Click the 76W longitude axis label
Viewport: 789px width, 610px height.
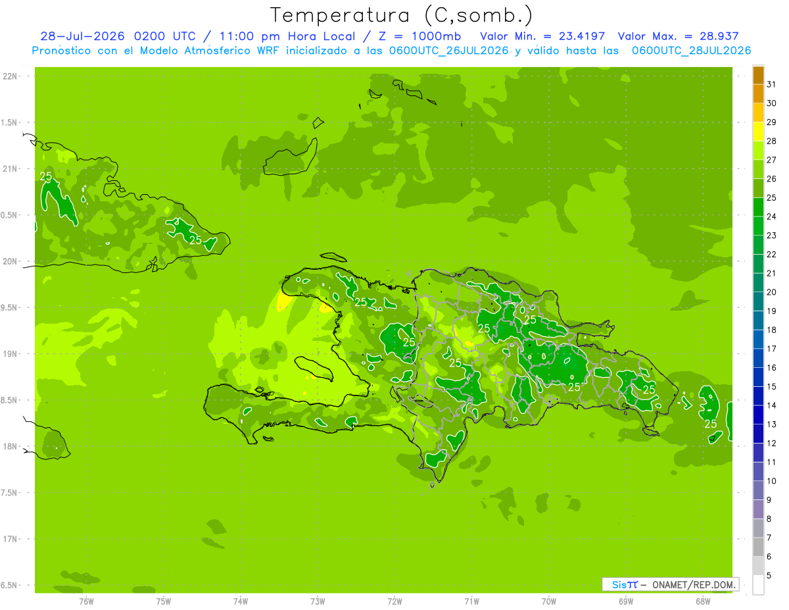(86, 601)
